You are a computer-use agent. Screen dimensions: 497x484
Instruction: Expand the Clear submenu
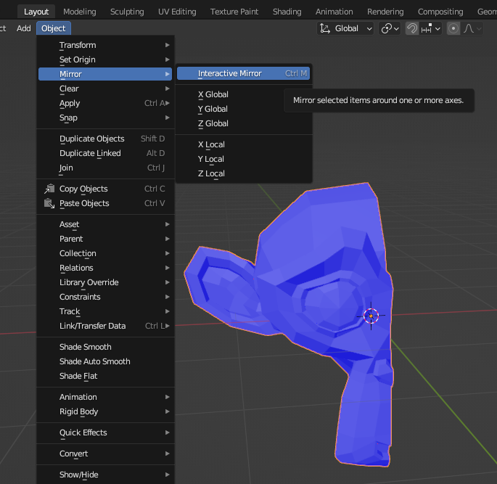coord(105,89)
